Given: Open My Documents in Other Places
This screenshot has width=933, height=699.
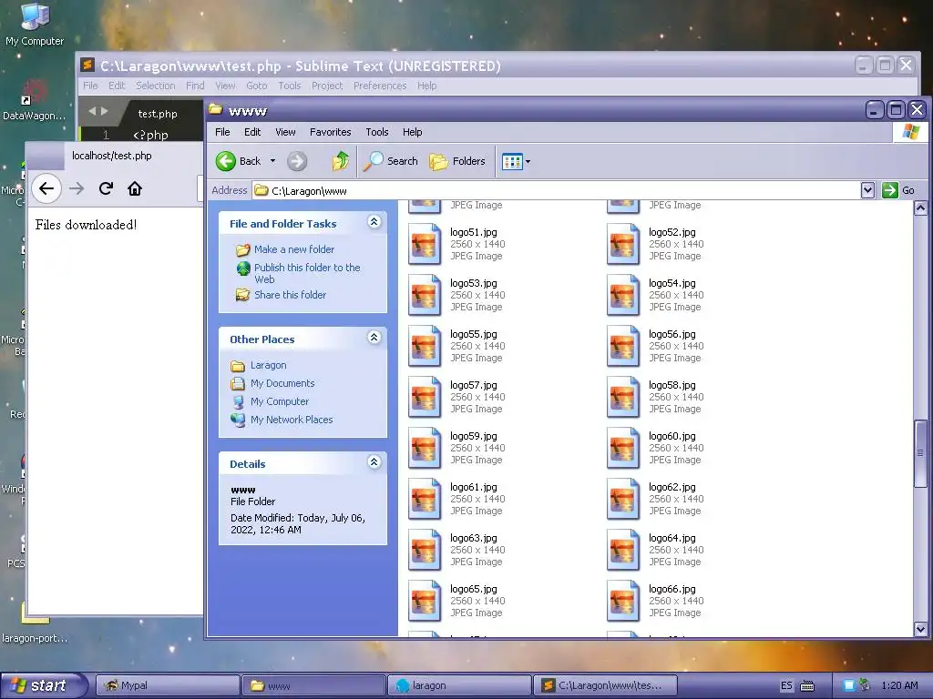Looking at the screenshot, I should click(282, 383).
